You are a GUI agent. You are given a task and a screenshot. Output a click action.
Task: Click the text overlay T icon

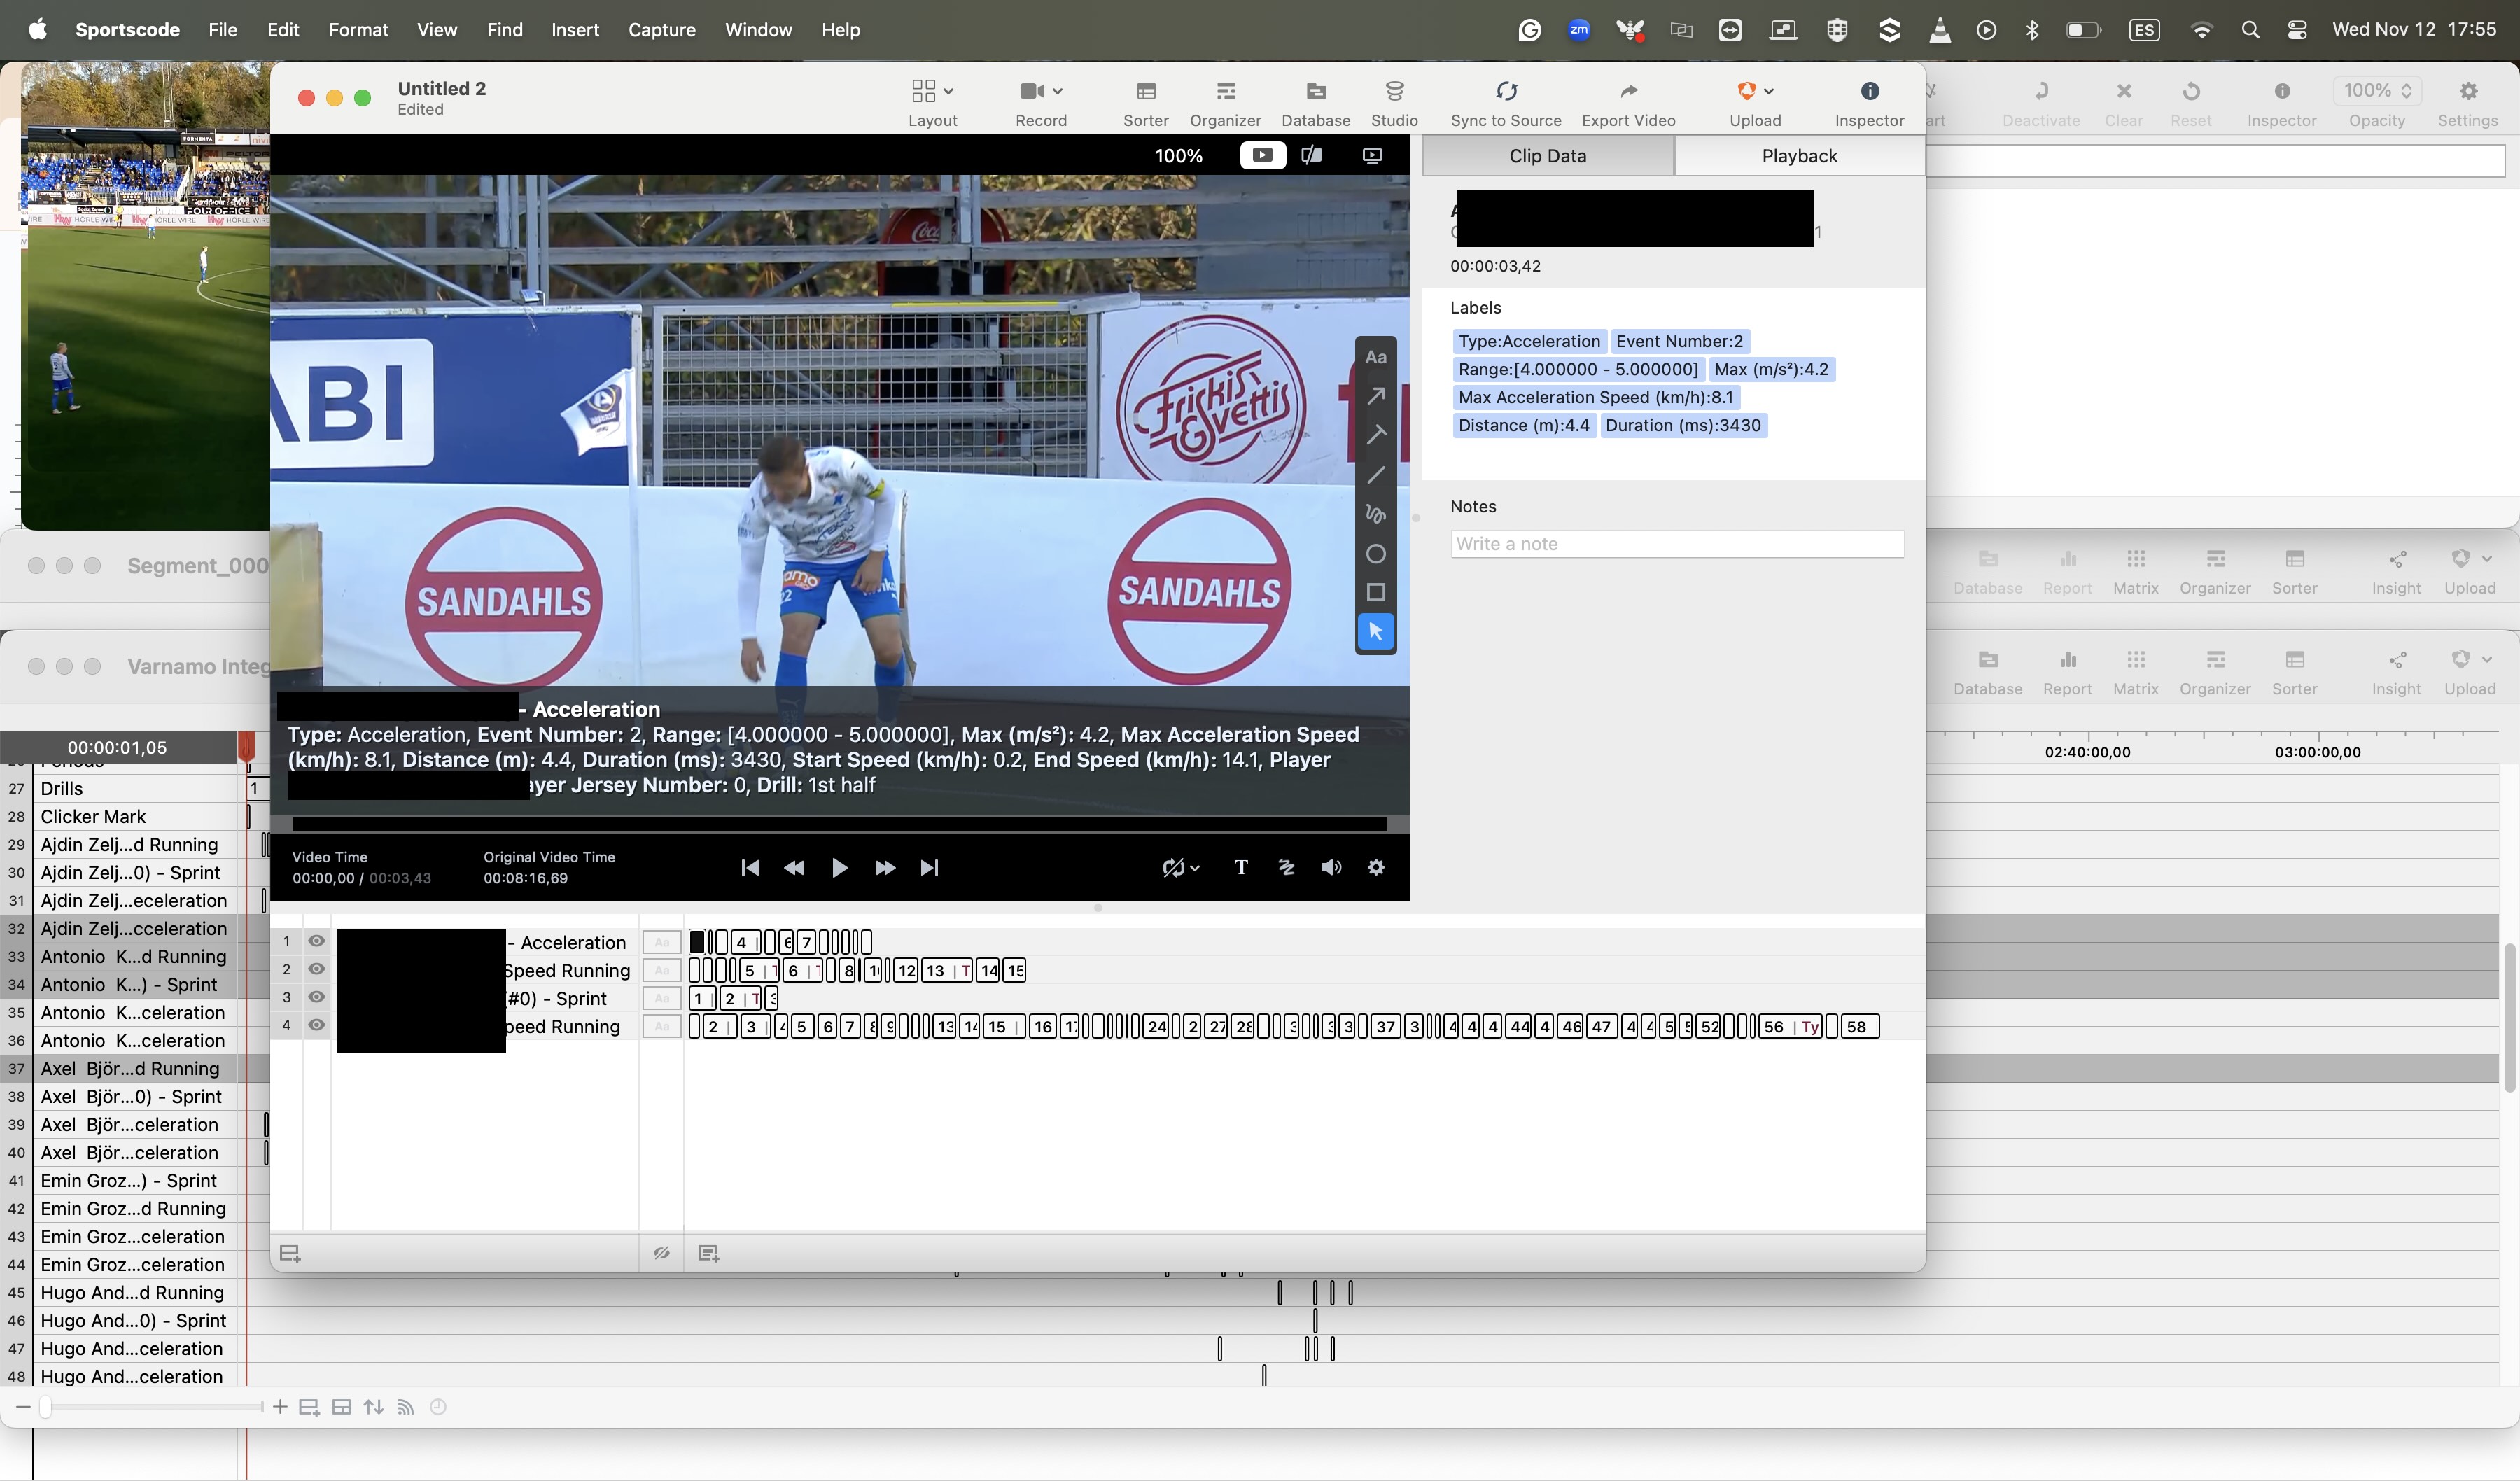[x=1241, y=867]
